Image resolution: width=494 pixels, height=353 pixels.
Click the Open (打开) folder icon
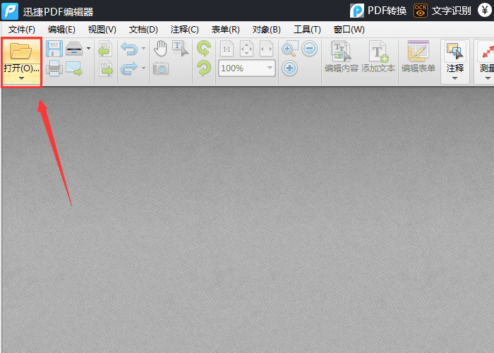click(20, 51)
